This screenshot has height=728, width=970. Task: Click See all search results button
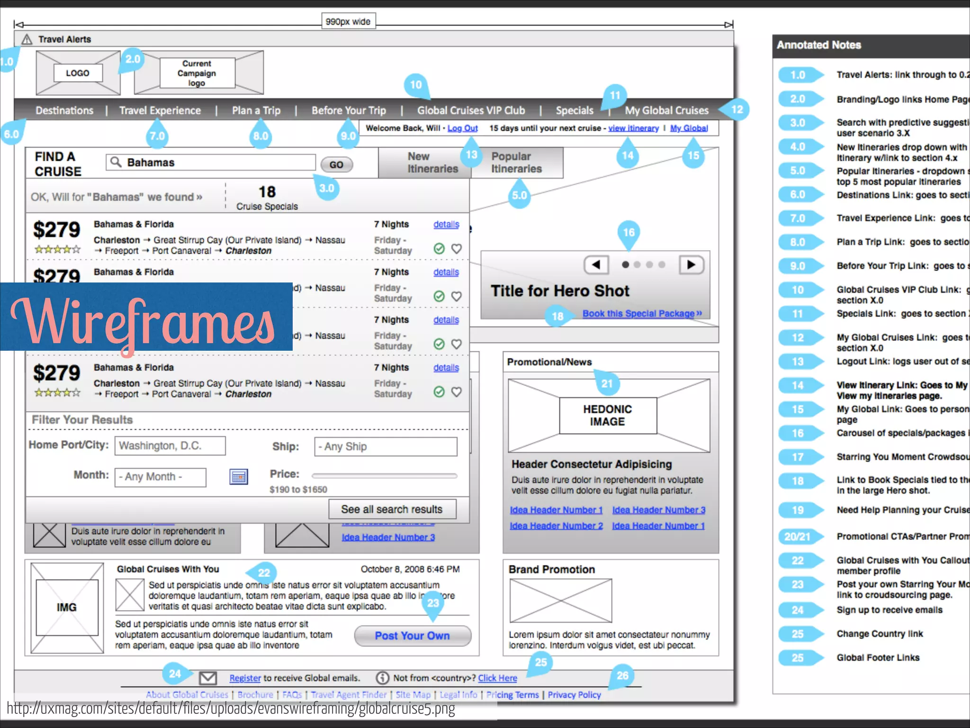tap(392, 510)
